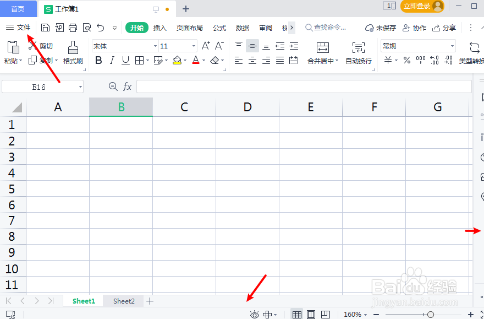Switch to the 数据 tab
Viewport: 484px width, 319px height.
pos(243,28)
